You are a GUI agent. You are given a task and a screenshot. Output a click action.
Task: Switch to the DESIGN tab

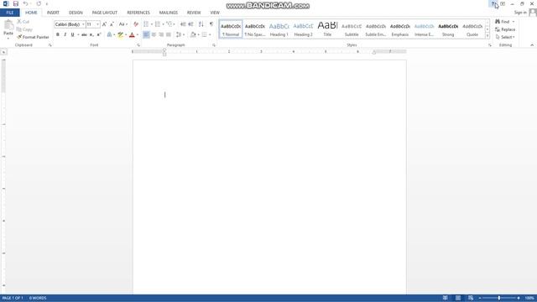point(76,13)
